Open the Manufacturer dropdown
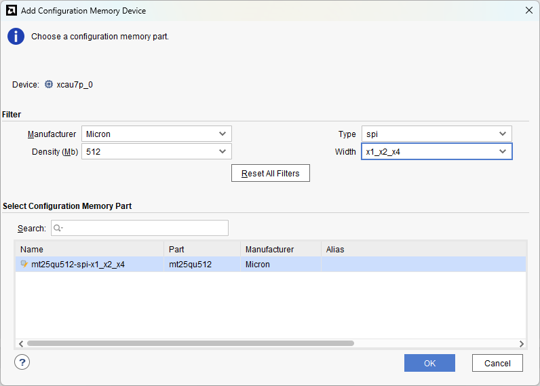The width and height of the screenshot is (540, 386). pos(156,134)
